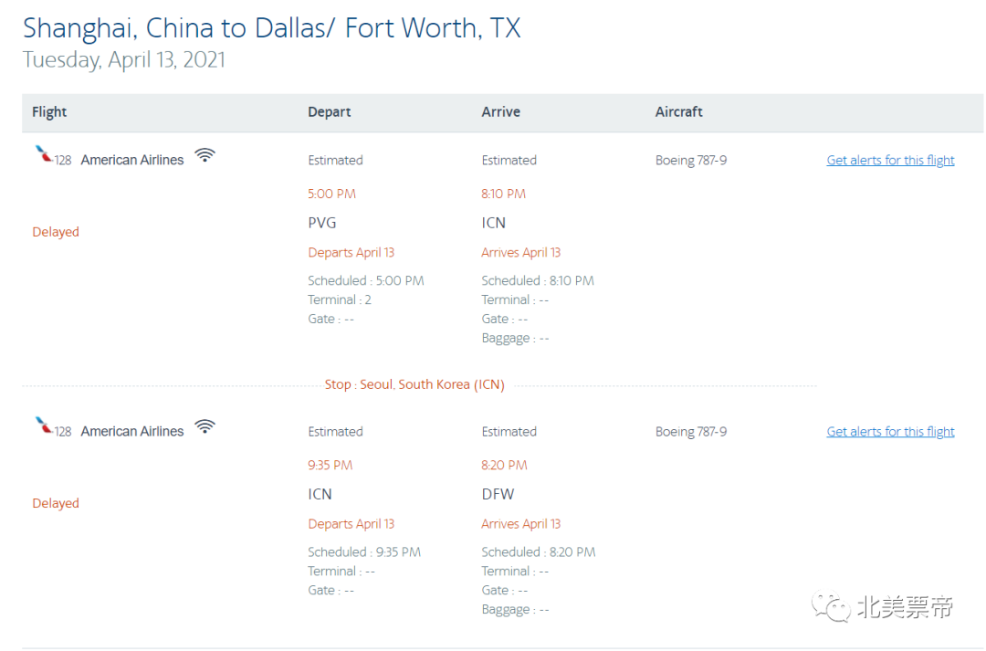The height and width of the screenshot is (651, 986).
Task: Click the 'ICN' arrival code on the first segment
Action: coord(494,223)
